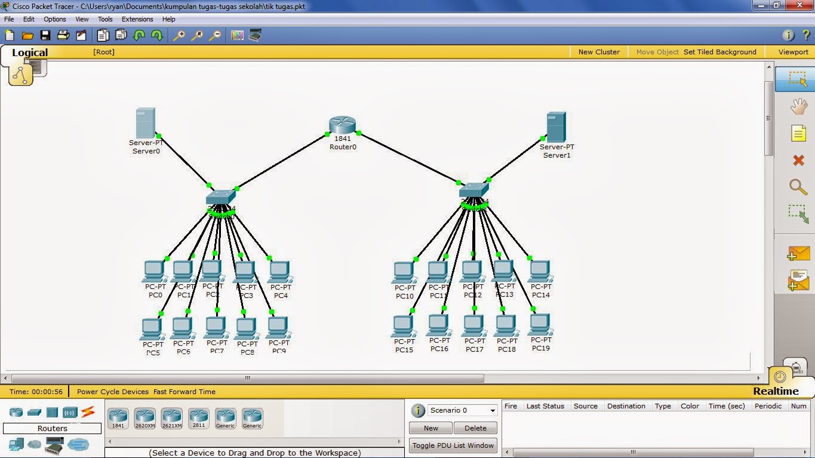Click Toggle PDU List Window button
Screen dimensions: 815x458
[x=453, y=445]
